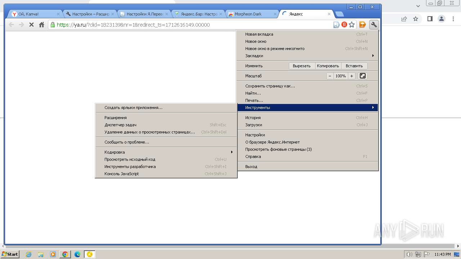Open Windows Explorer folder from taskbar

[x=41, y=254]
